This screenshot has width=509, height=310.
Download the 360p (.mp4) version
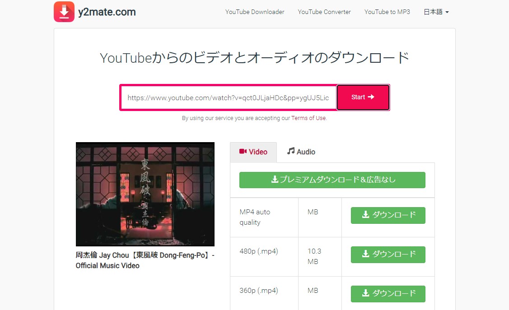click(x=388, y=294)
